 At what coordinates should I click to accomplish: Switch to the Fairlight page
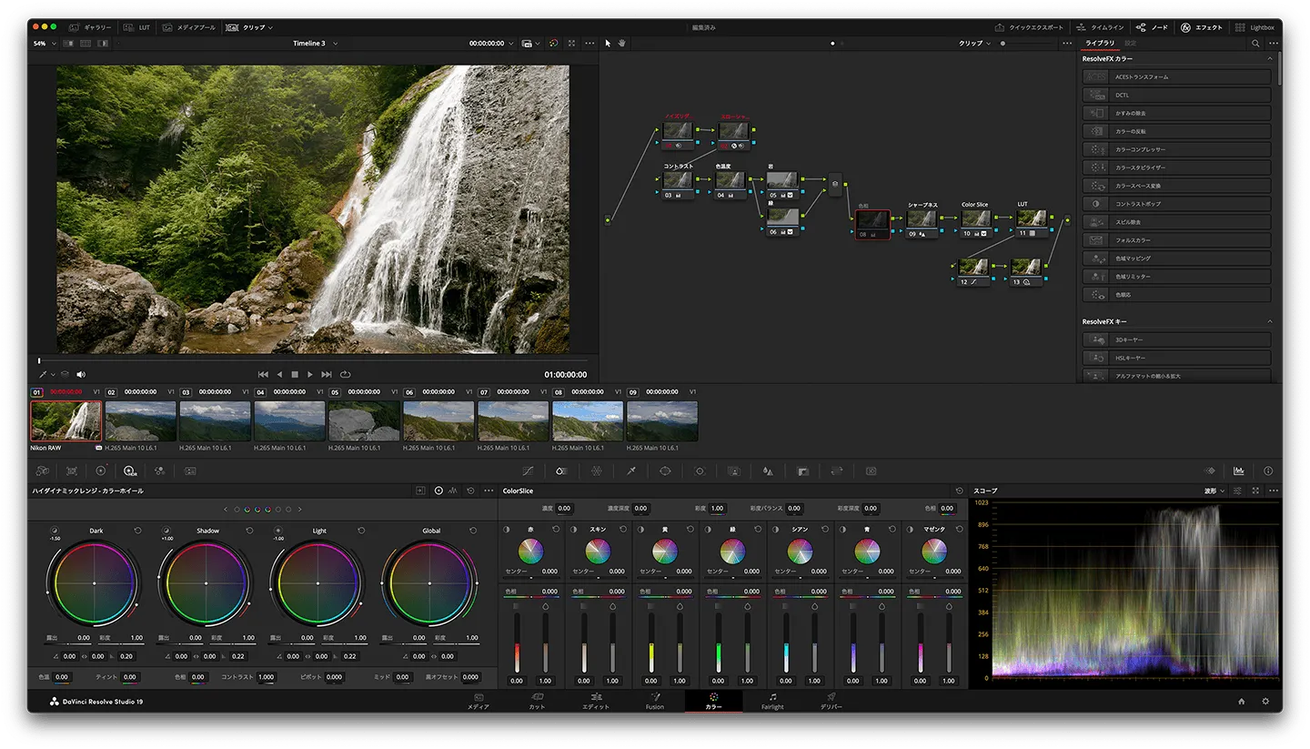coord(771,701)
